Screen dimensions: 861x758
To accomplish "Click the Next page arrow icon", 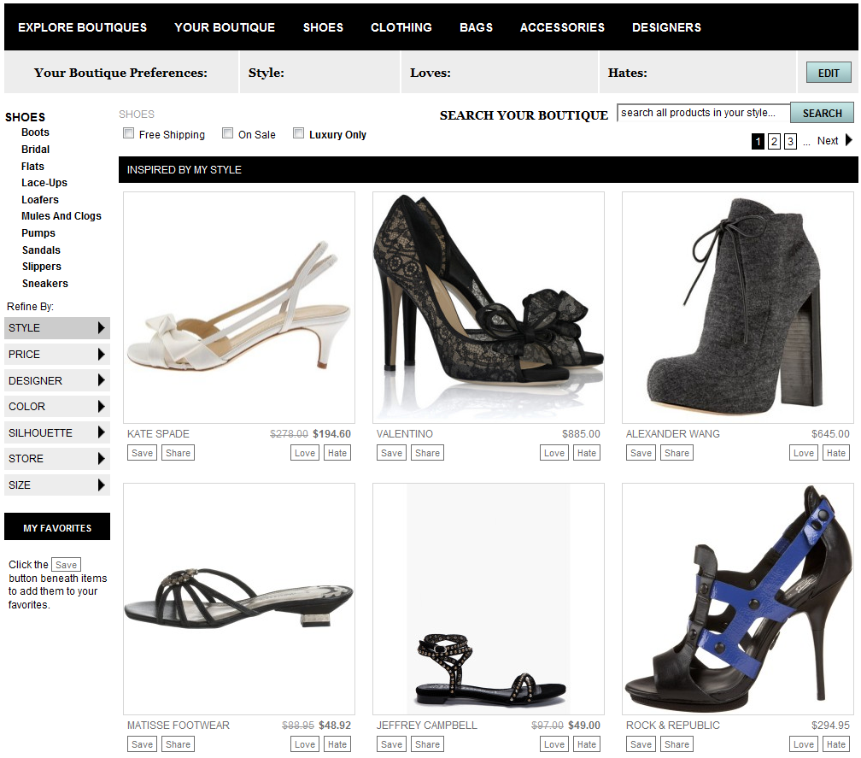I will coord(848,141).
